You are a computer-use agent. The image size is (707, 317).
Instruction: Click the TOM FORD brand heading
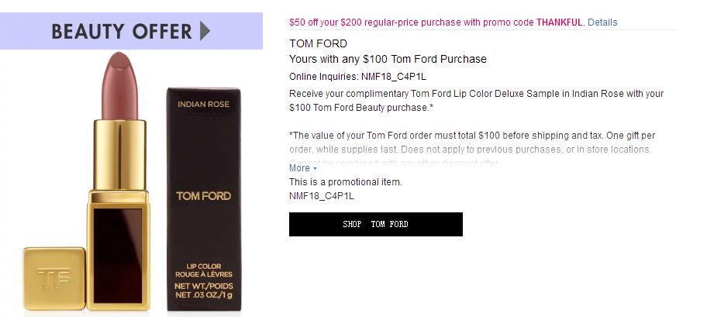(x=318, y=43)
